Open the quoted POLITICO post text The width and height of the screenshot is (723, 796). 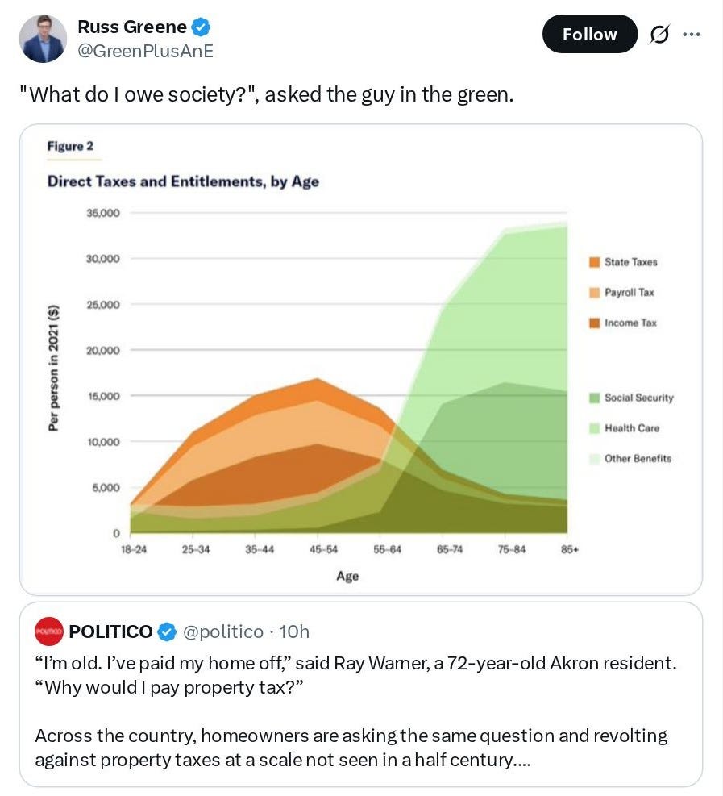tap(355, 711)
